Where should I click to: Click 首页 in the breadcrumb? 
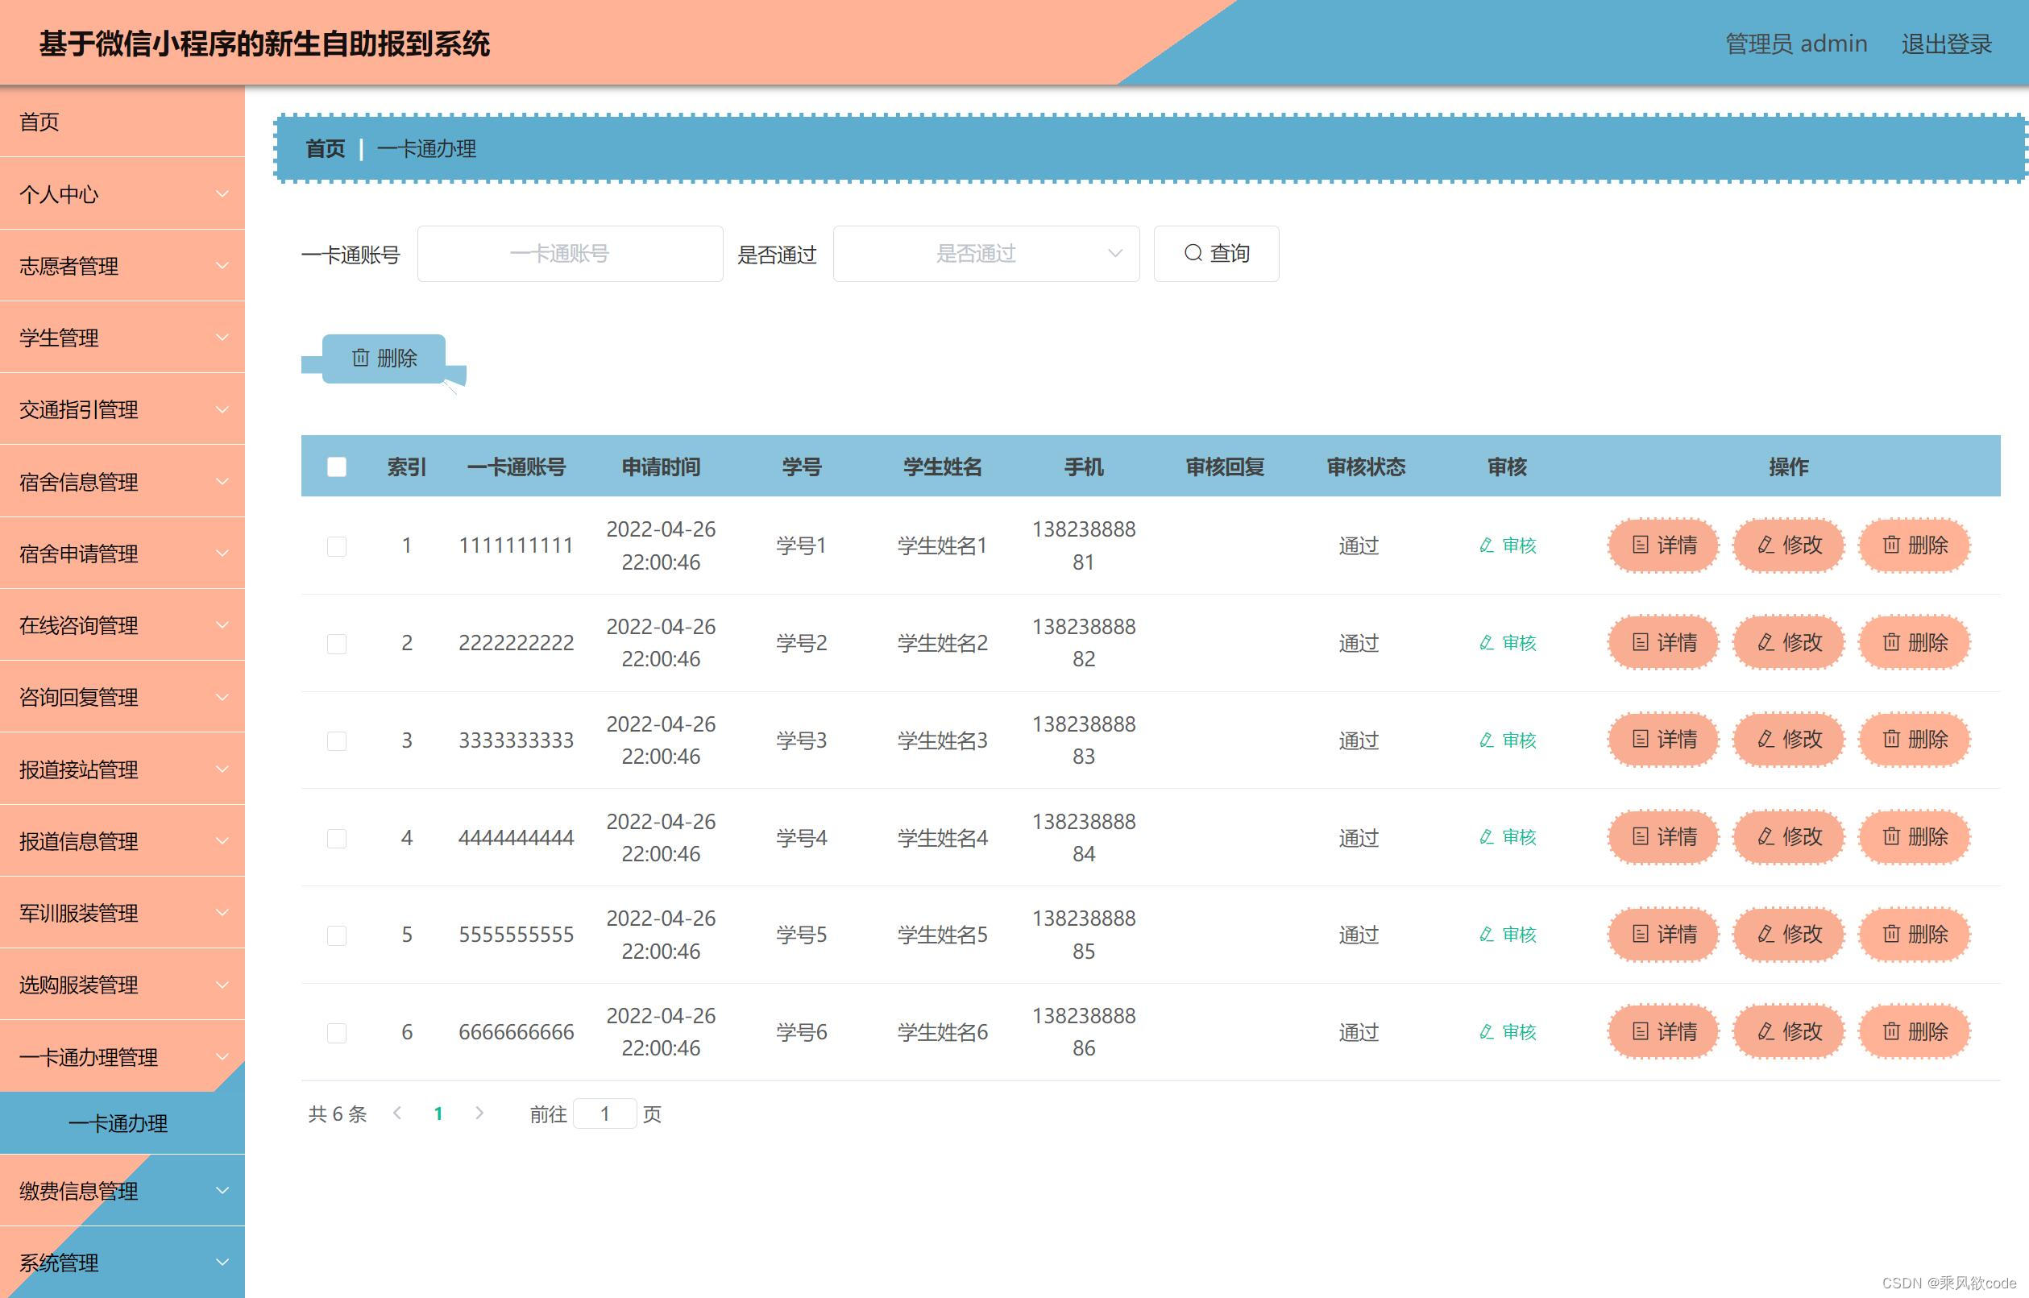coord(326,149)
